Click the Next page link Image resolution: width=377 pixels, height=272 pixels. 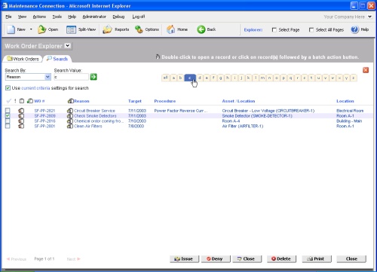(x=73, y=259)
